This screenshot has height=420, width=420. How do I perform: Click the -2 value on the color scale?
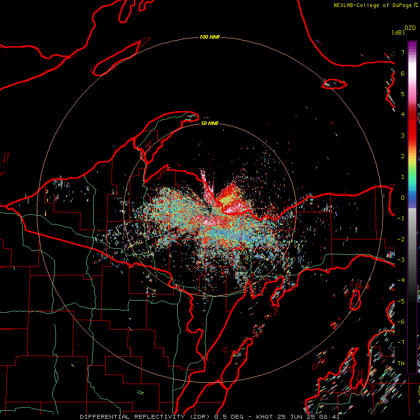coord(401,239)
